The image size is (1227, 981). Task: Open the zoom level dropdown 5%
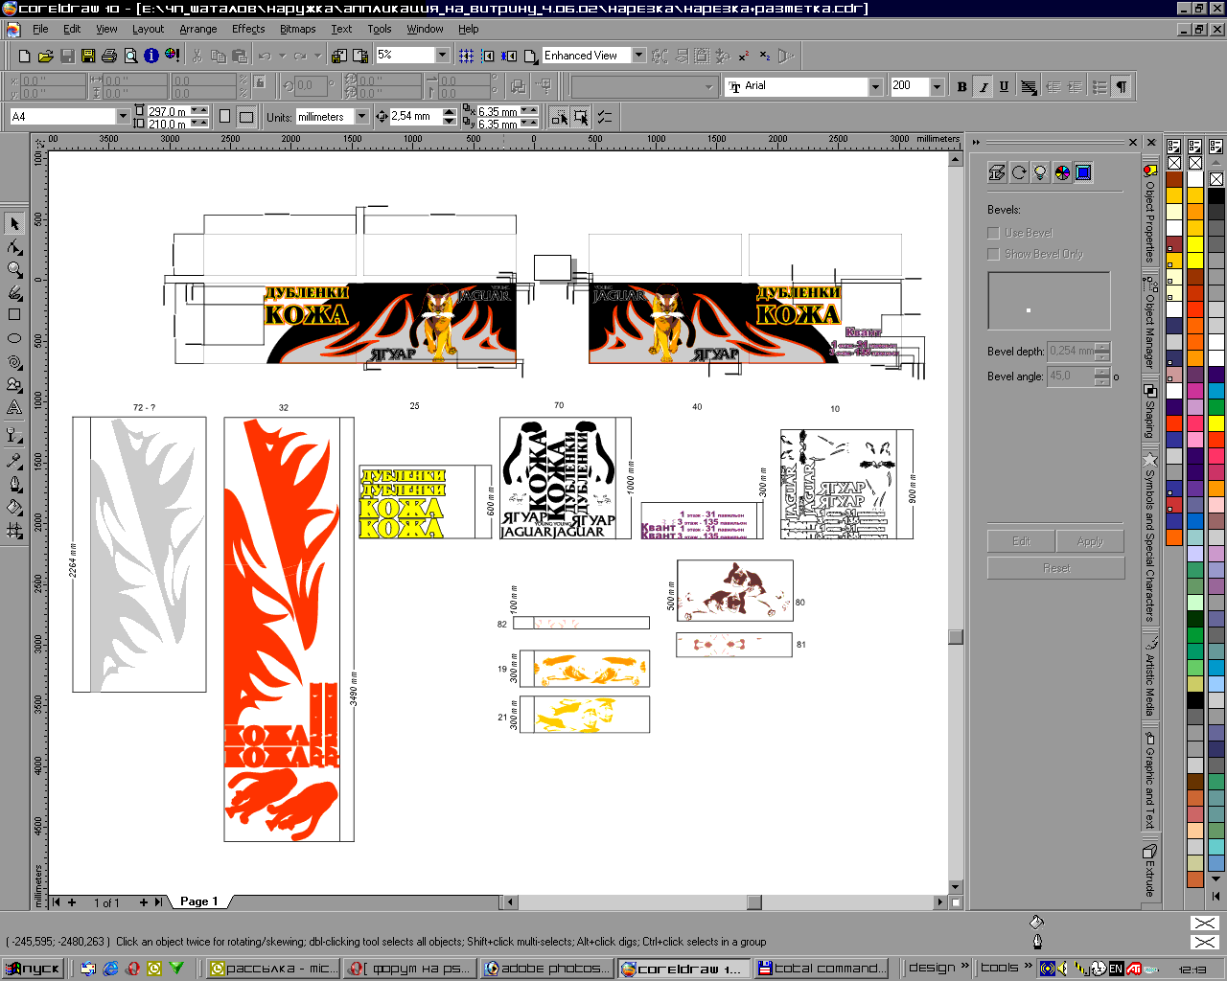pyautogui.click(x=442, y=56)
